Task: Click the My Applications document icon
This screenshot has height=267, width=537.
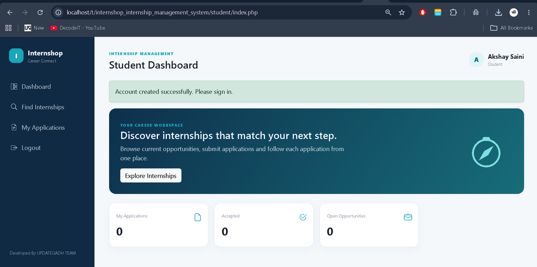Action: (14, 127)
